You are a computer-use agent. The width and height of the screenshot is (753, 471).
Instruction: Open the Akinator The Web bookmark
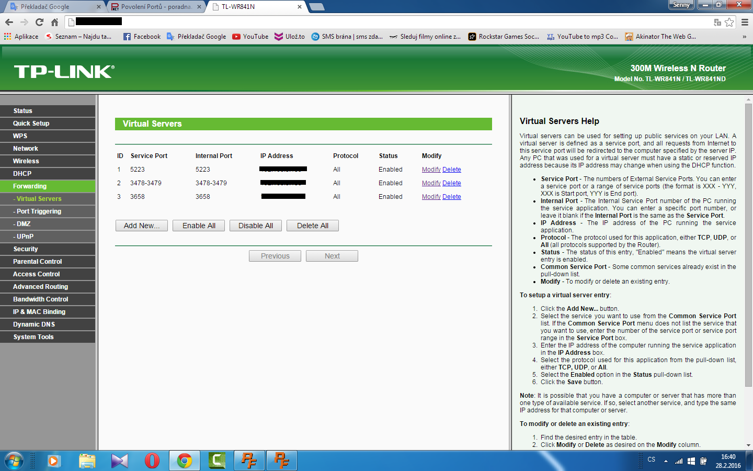660,37
